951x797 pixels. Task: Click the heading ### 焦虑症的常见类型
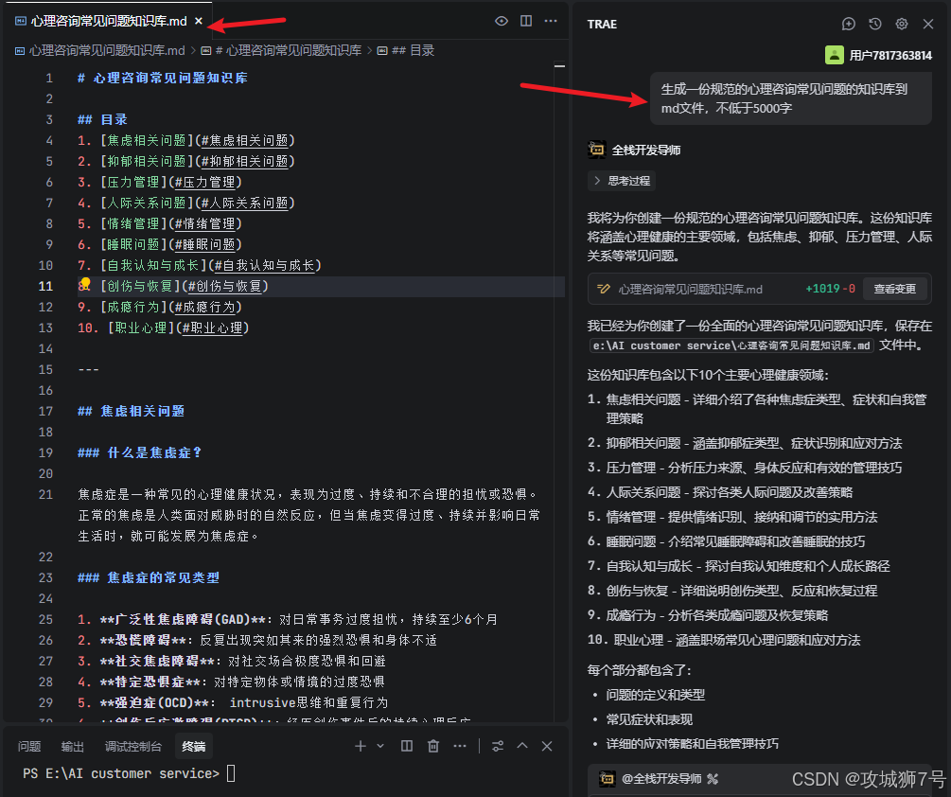pos(149,578)
